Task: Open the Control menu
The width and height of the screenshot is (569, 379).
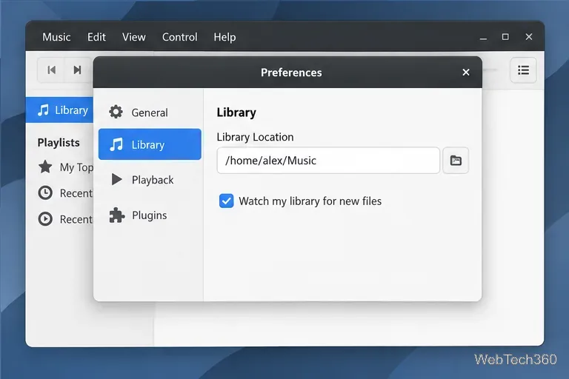Action: [179, 37]
